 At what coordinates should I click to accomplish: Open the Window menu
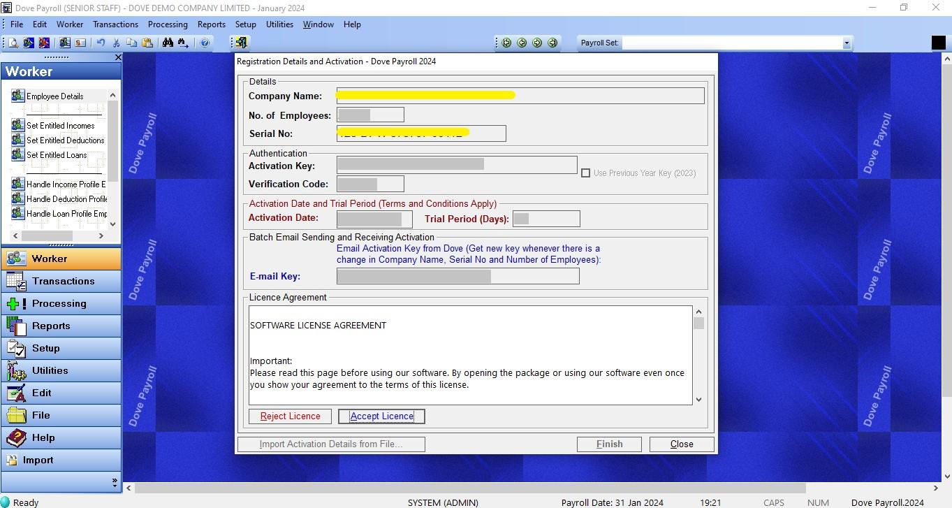coord(318,24)
